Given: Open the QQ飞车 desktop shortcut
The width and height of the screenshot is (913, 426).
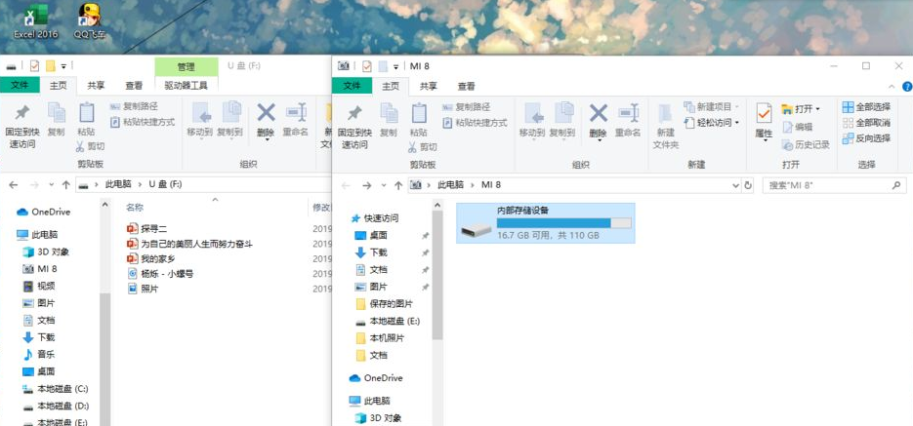Looking at the screenshot, I should (89, 19).
